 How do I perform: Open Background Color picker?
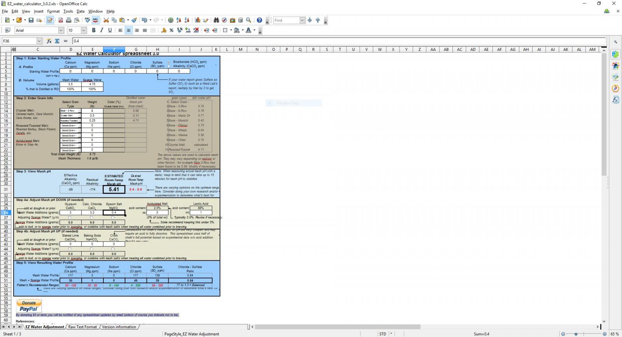237,30
